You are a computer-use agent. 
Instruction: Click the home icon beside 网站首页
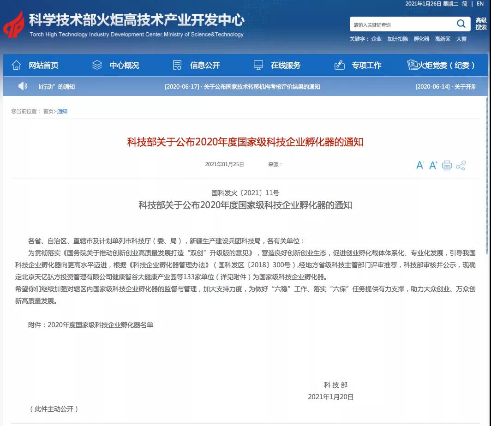pos(16,65)
